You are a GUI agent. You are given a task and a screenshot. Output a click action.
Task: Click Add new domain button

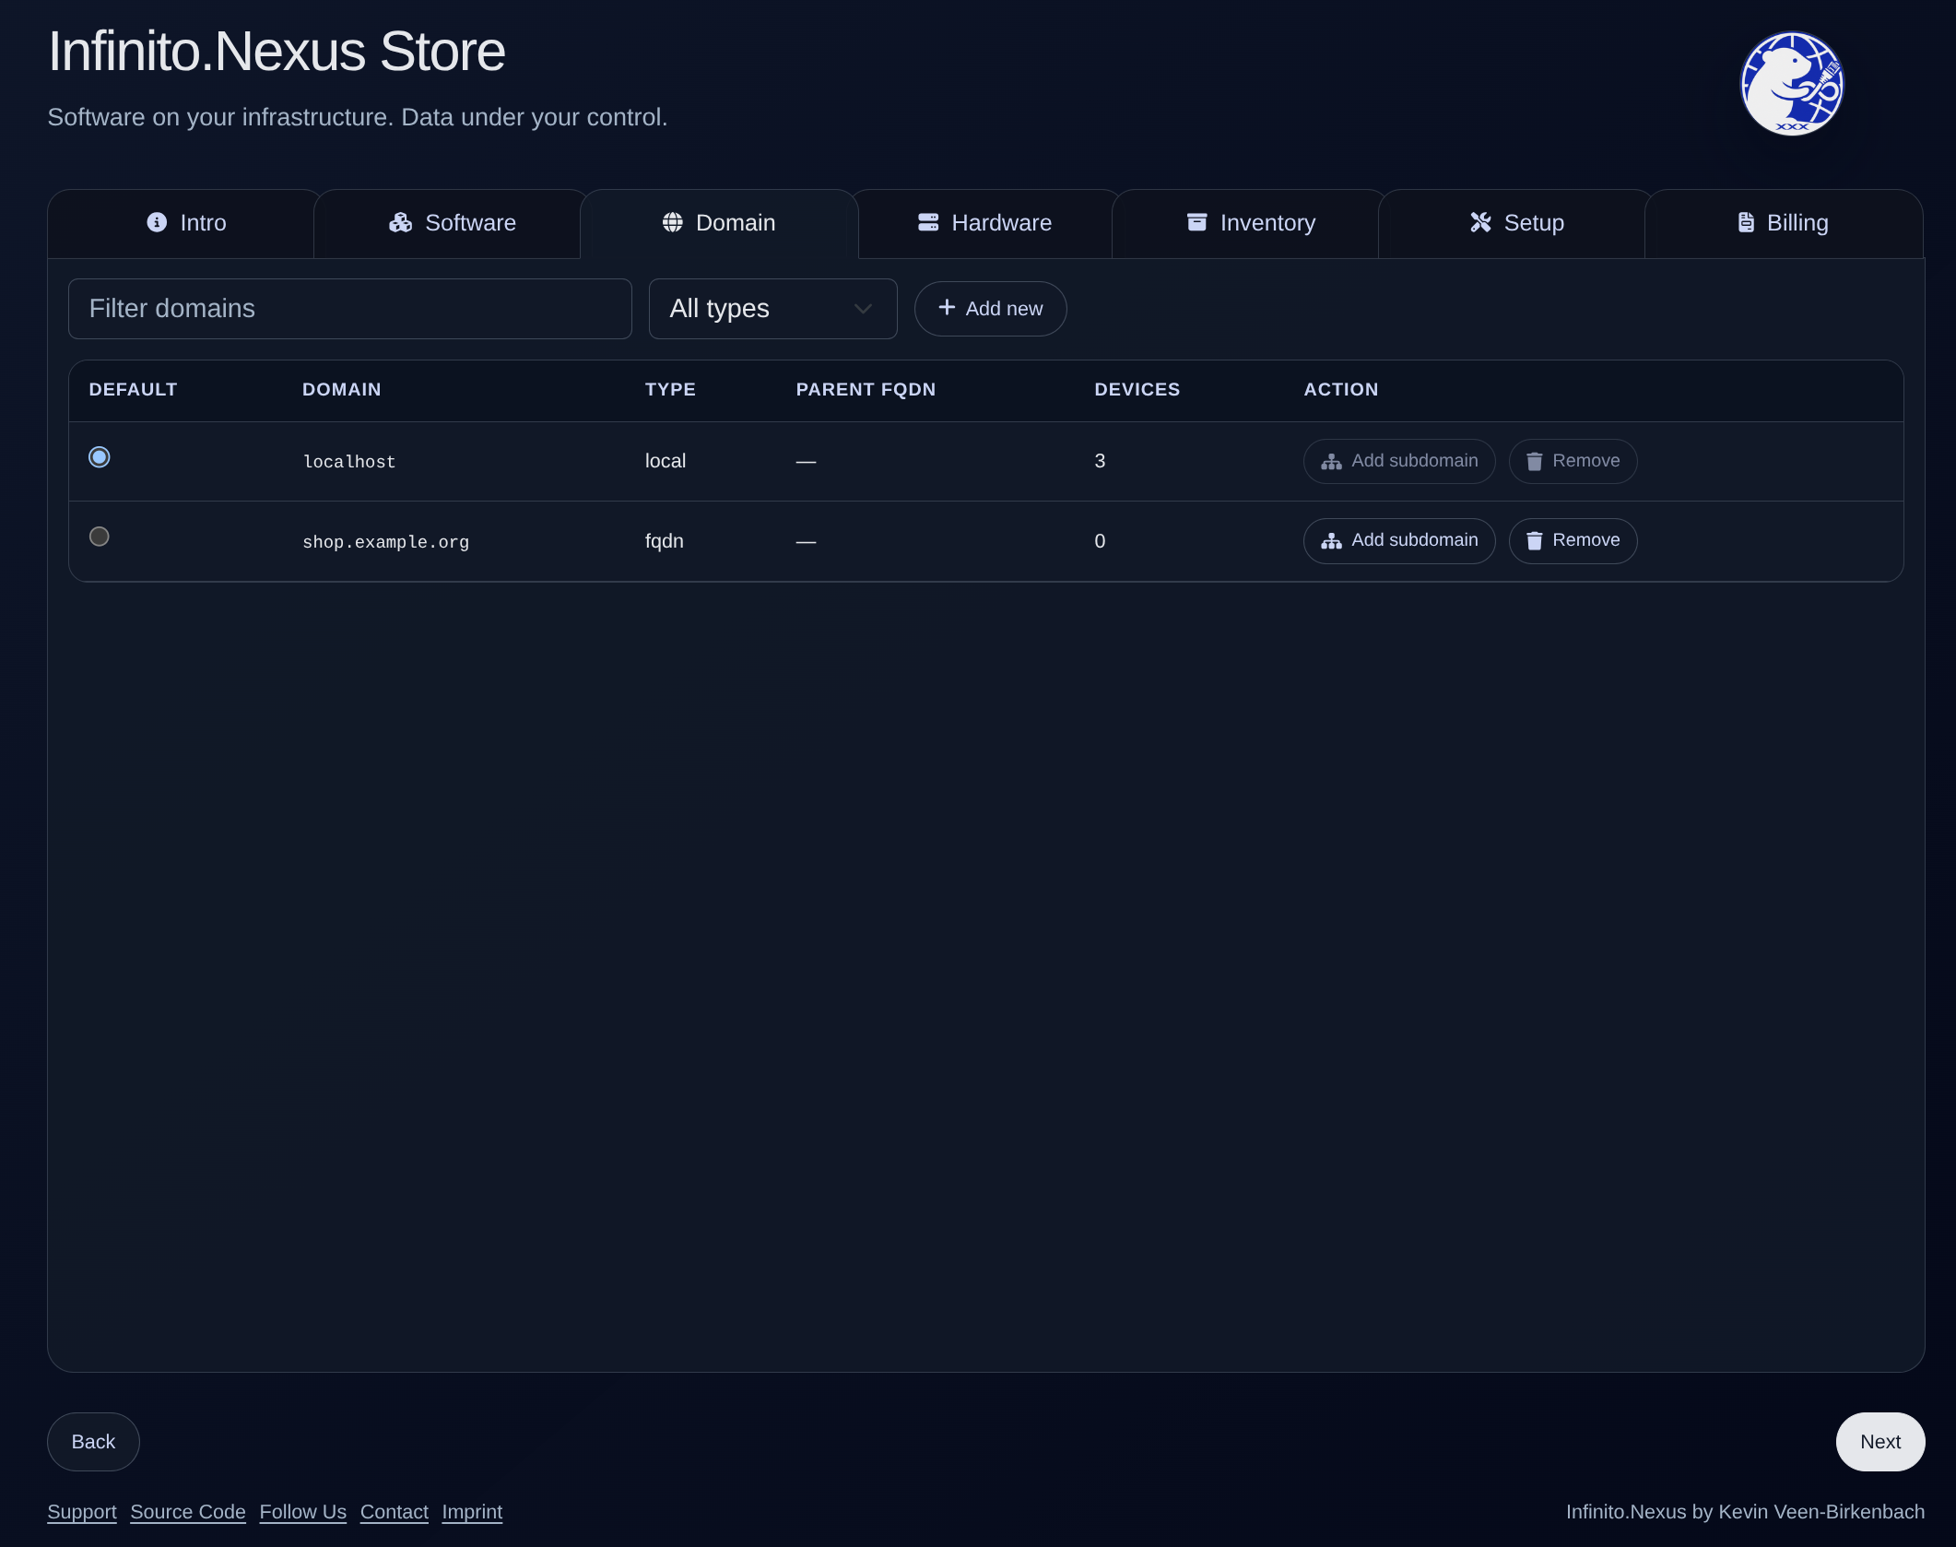(x=990, y=309)
